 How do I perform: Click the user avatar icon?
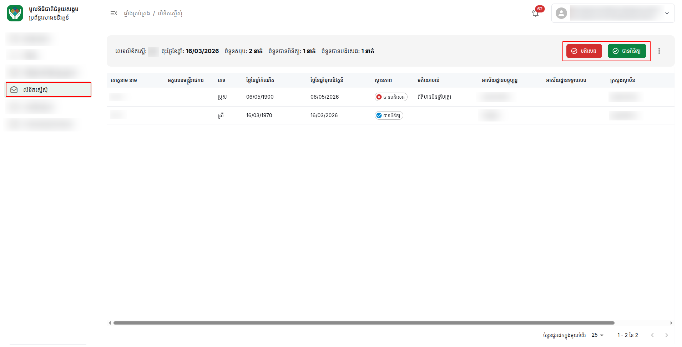(561, 13)
